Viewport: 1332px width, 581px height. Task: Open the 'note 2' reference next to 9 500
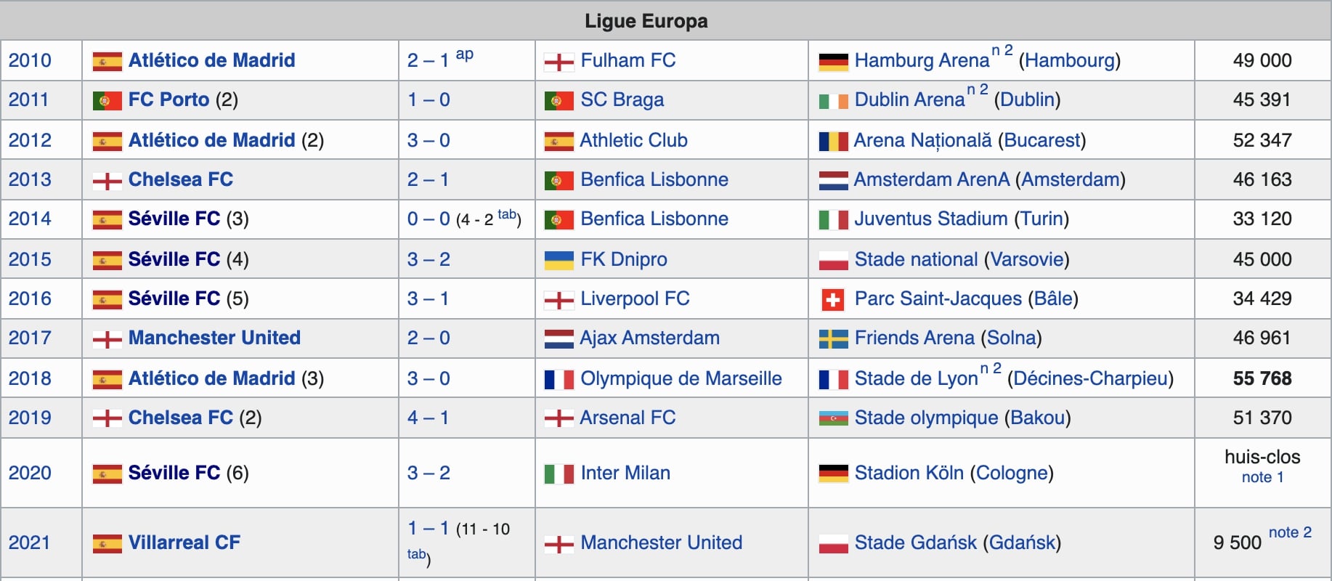click(1290, 532)
